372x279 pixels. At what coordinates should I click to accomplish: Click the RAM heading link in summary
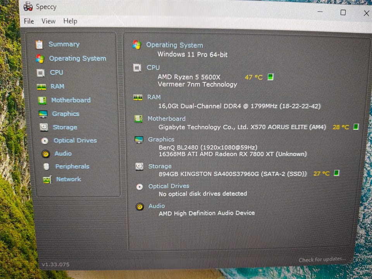pos(154,97)
